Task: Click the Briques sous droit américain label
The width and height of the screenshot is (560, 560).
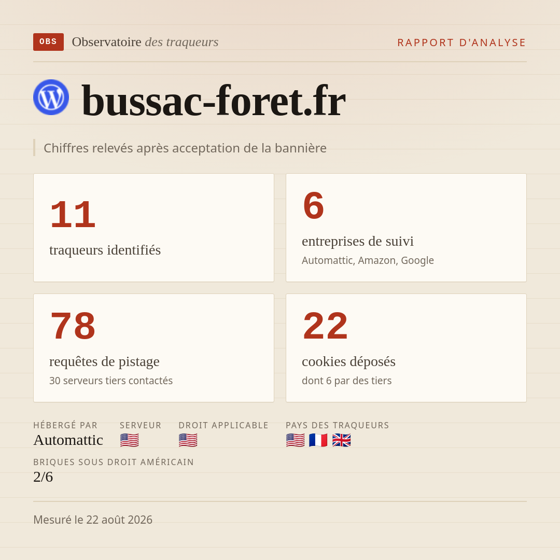Action: 114,462
